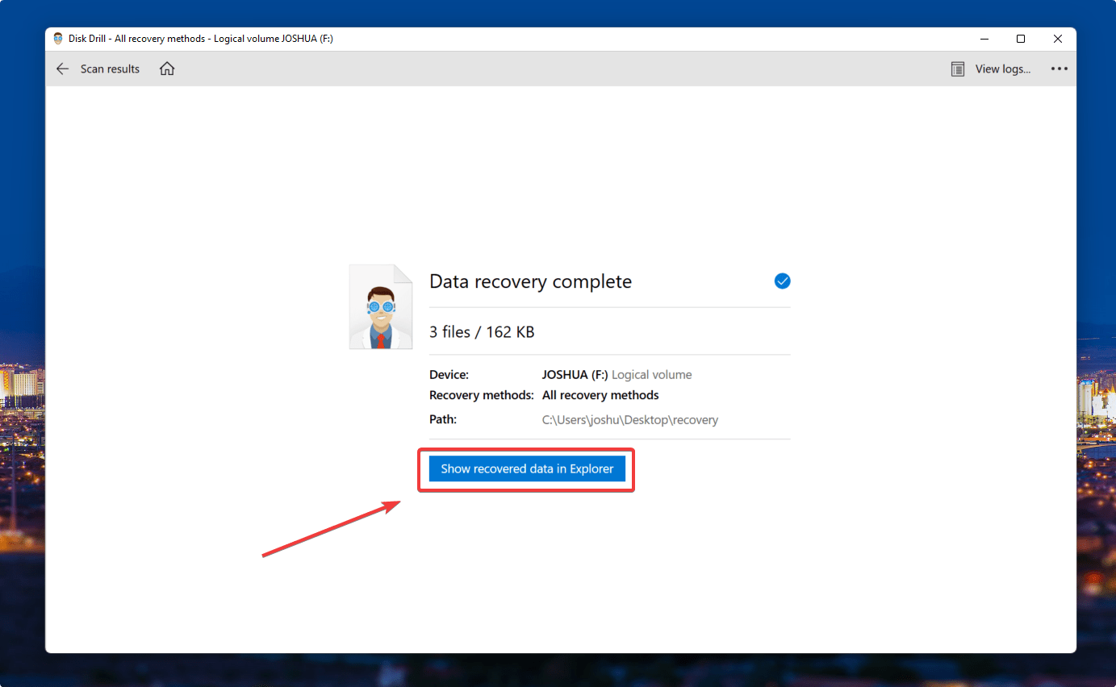Maximize the Disk Drill window
The image size is (1116, 687).
1021,39
